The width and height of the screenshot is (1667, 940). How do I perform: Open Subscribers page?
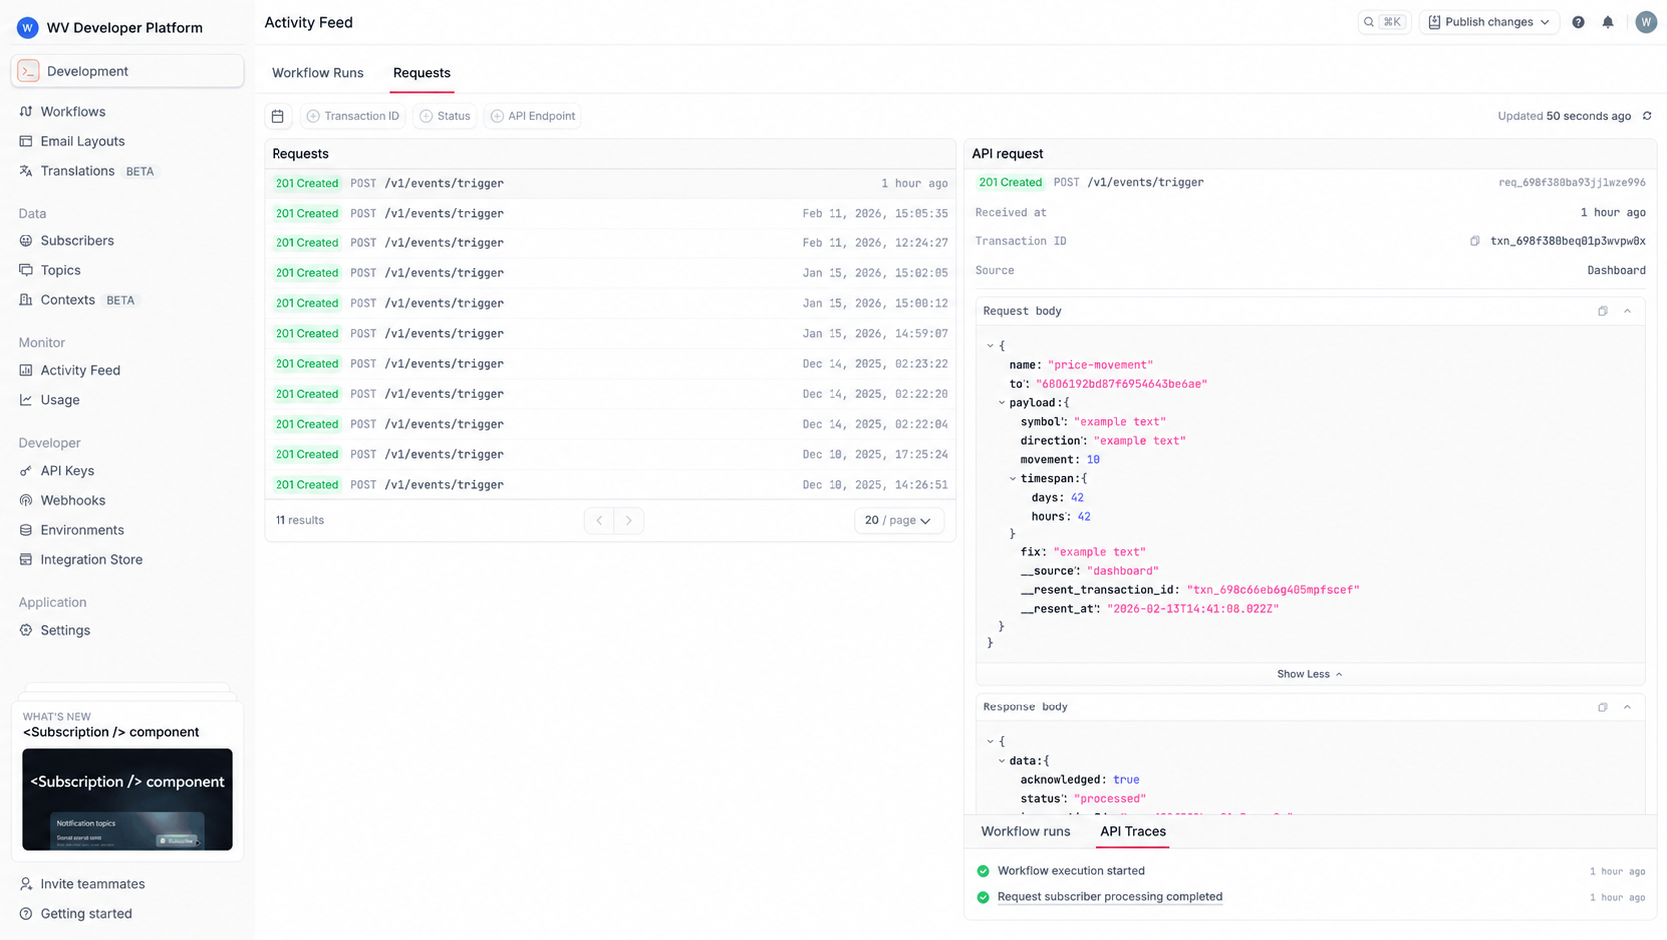77,240
